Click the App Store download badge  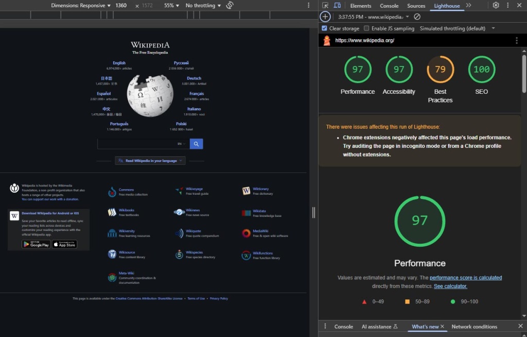click(64, 244)
